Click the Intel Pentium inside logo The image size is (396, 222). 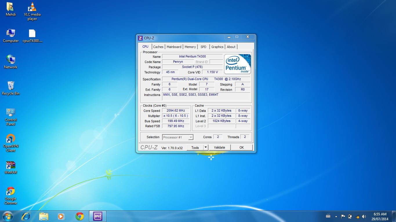pyautogui.click(x=237, y=64)
